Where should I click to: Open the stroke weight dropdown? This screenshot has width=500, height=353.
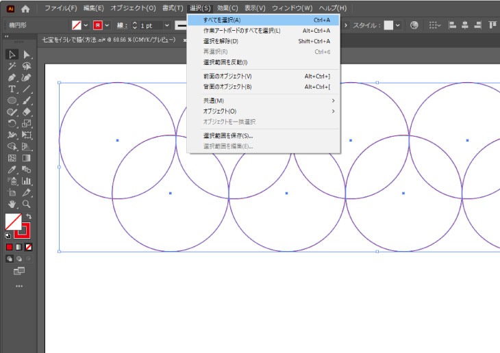[x=166, y=25]
